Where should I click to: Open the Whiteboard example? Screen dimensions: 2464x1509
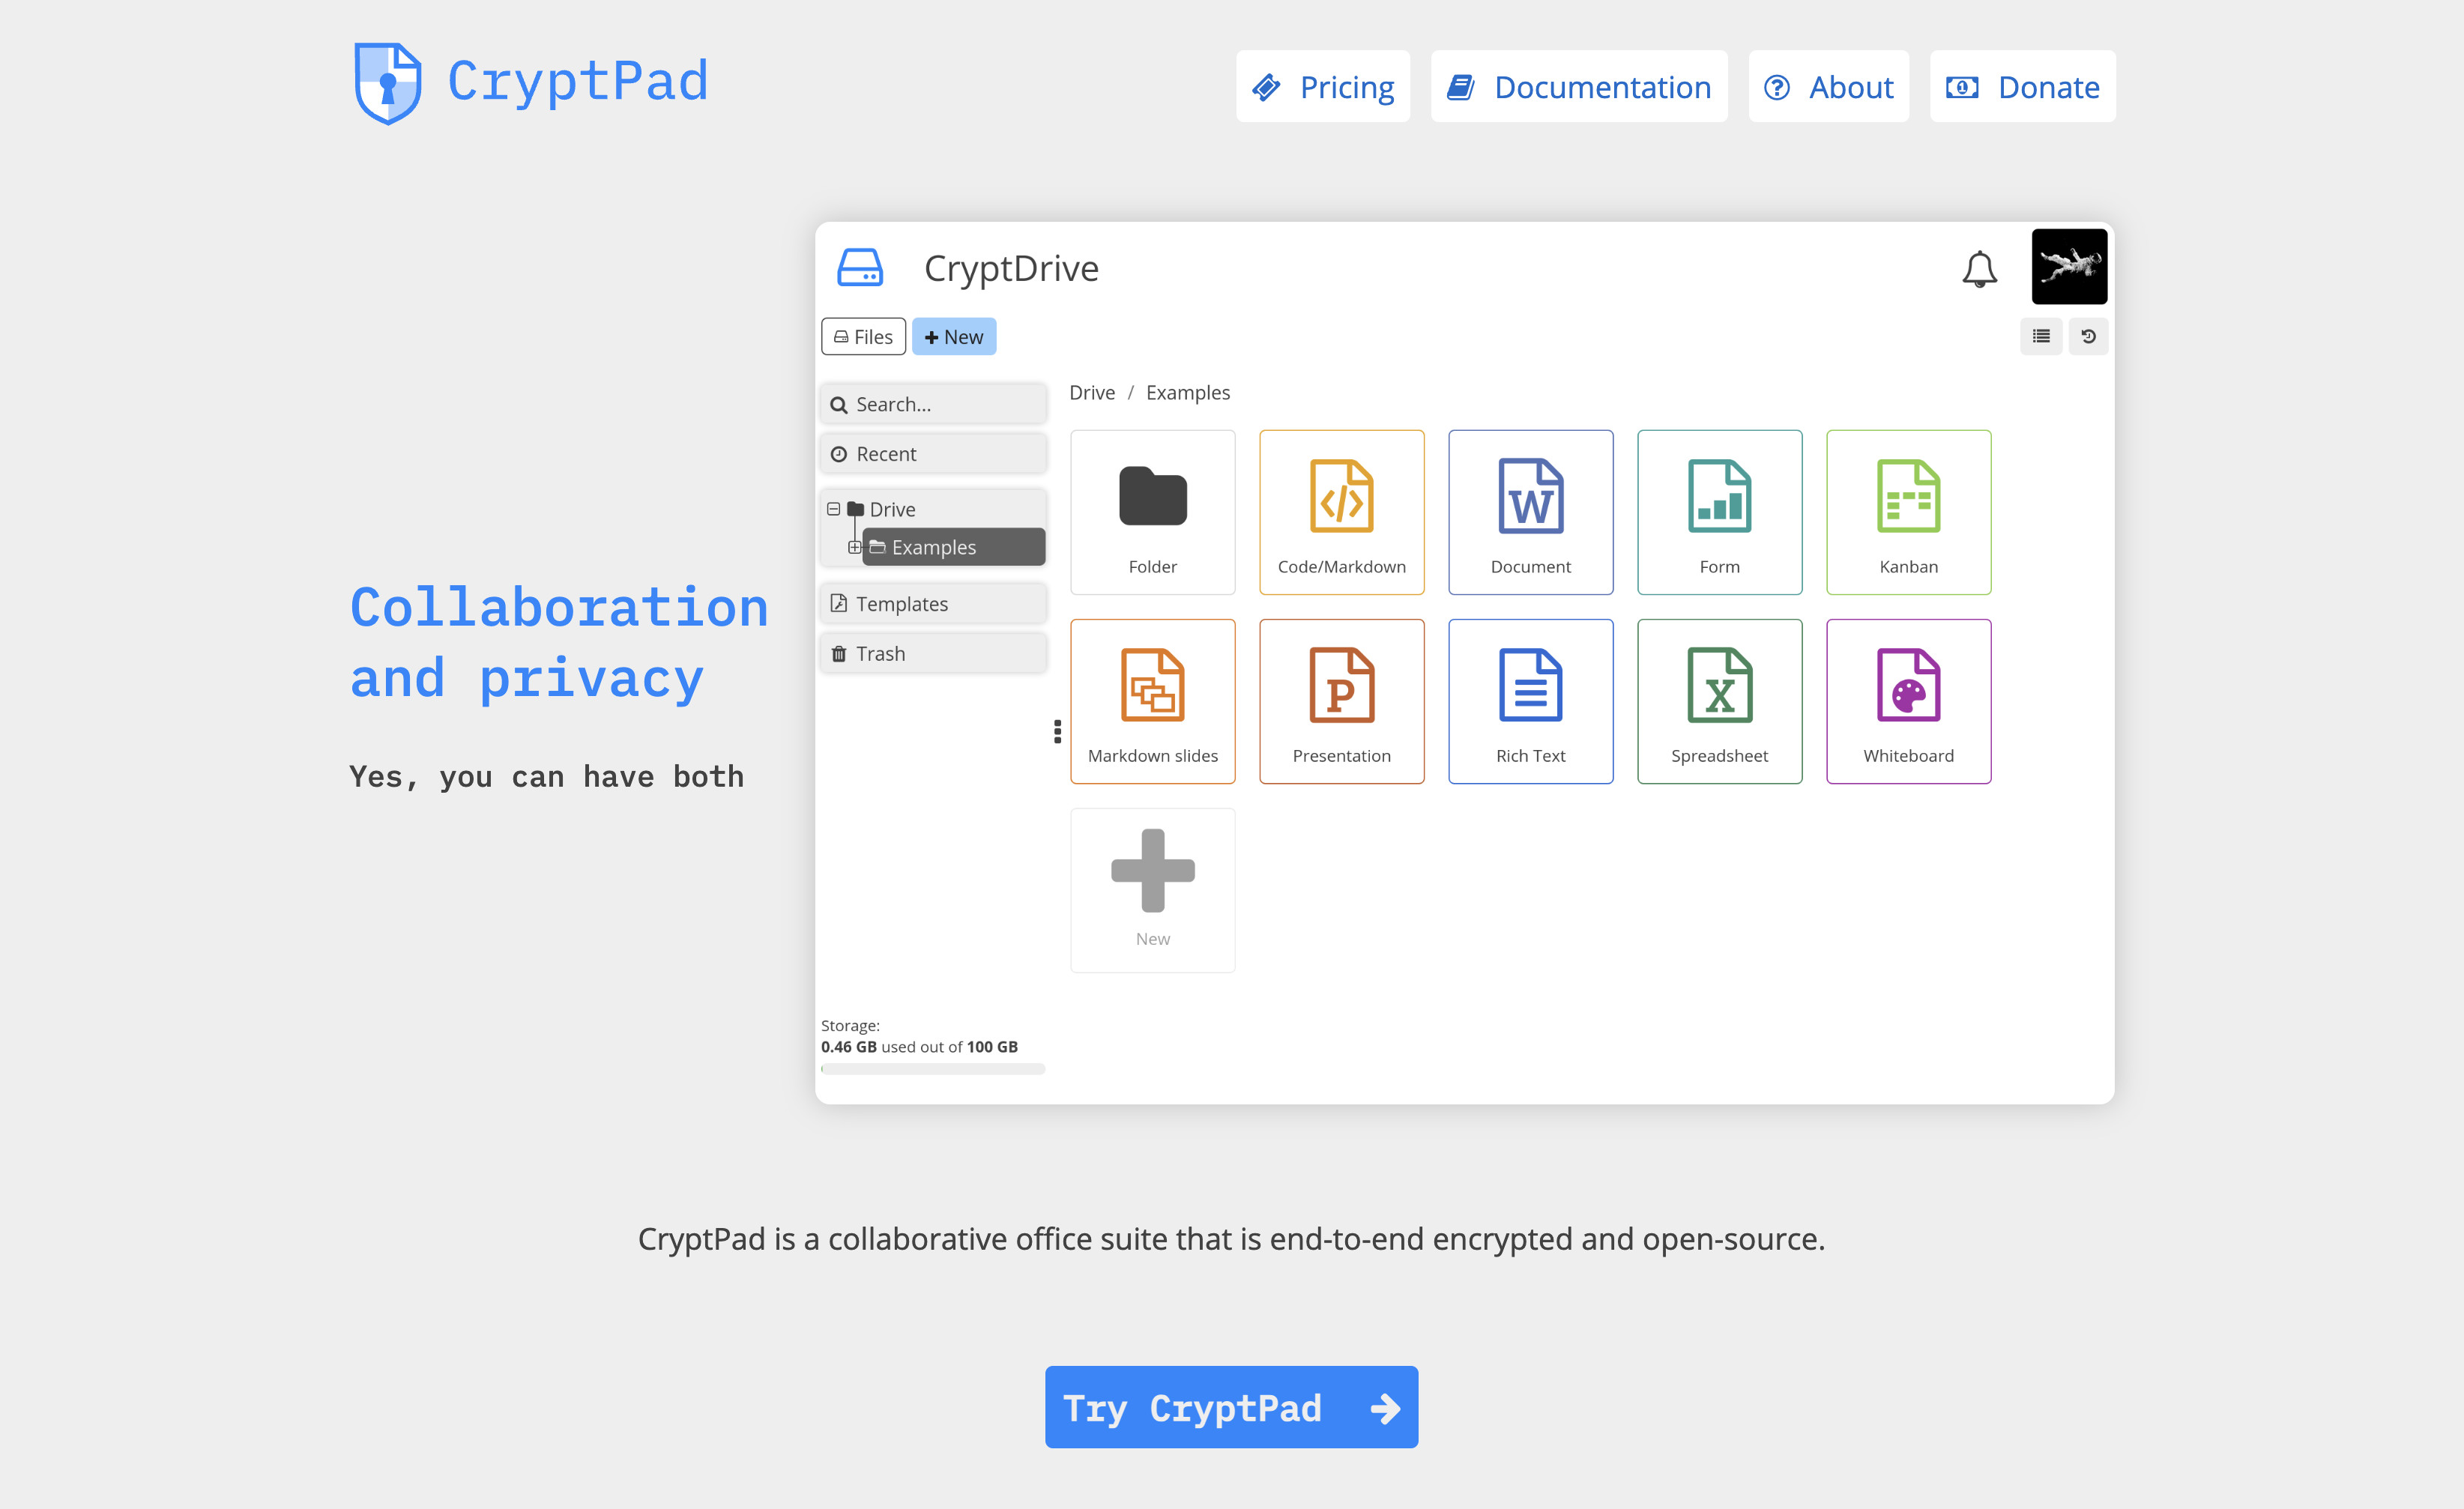[1907, 700]
